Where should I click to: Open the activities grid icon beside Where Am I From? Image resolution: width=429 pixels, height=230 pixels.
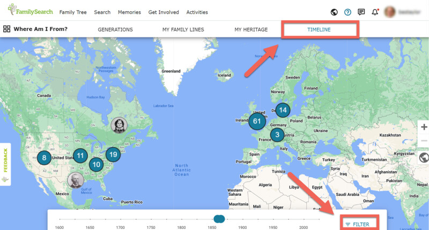click(6, 29)
